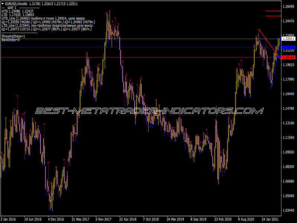
Task: Click the '24 Jan 2021' date label
Action: [270, 219]
